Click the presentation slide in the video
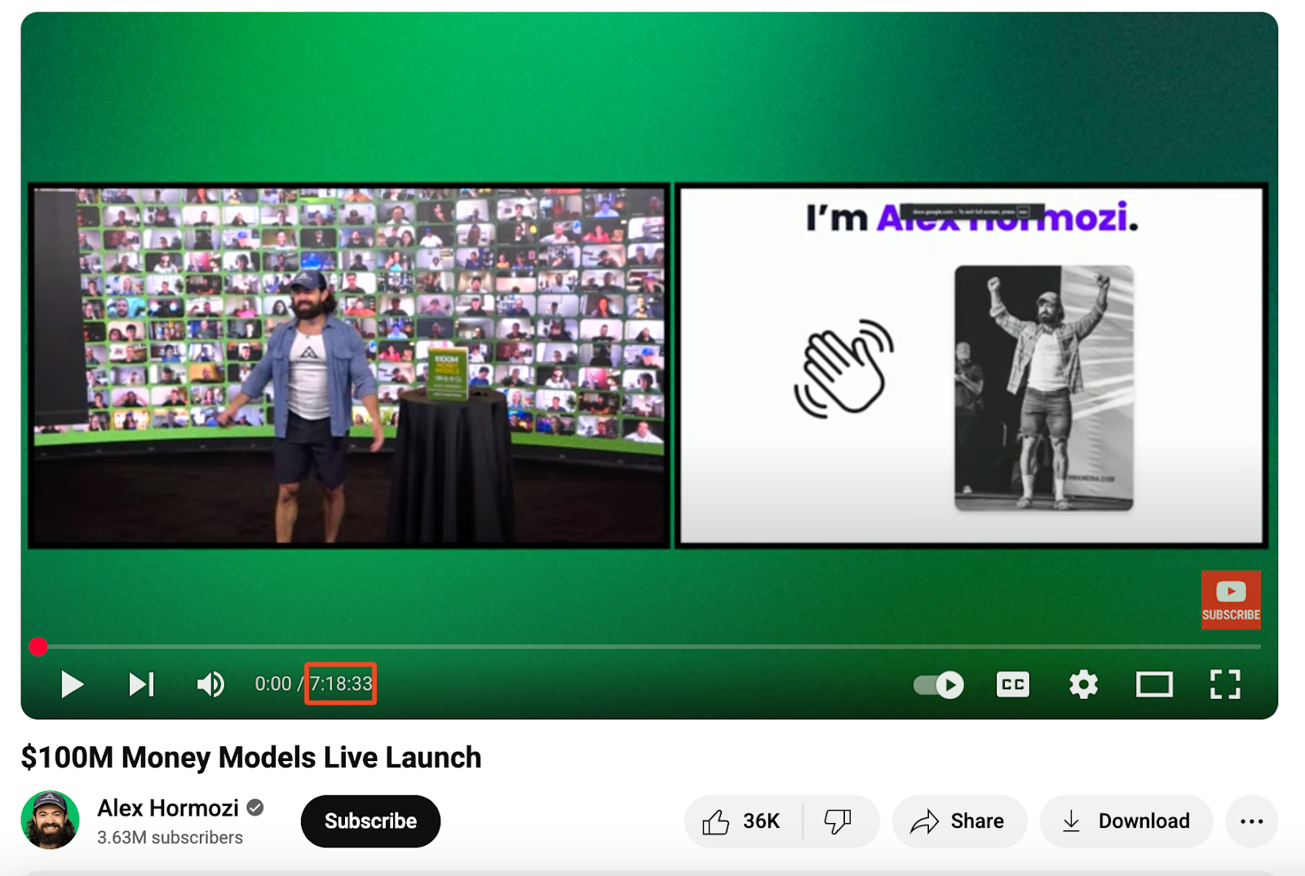This screenshot has width=1305, height=876. pos(971,365)
